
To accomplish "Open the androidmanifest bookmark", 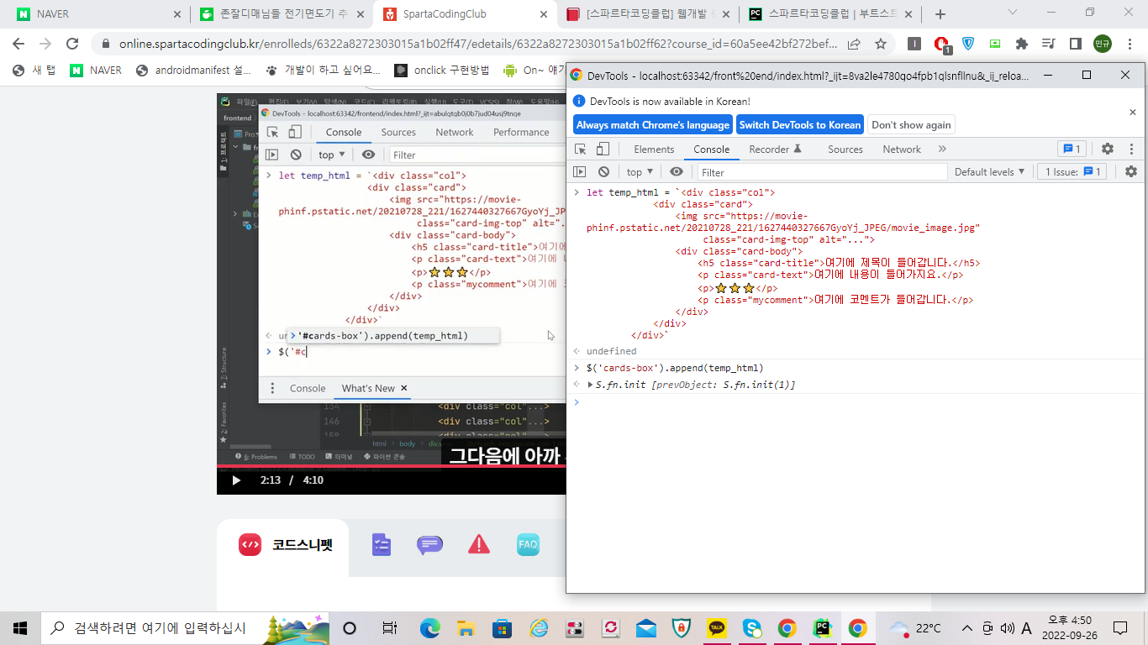I will point(192,71).
